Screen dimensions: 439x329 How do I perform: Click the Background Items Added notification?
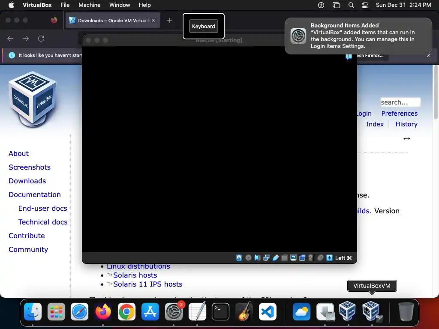pos(358,36)
